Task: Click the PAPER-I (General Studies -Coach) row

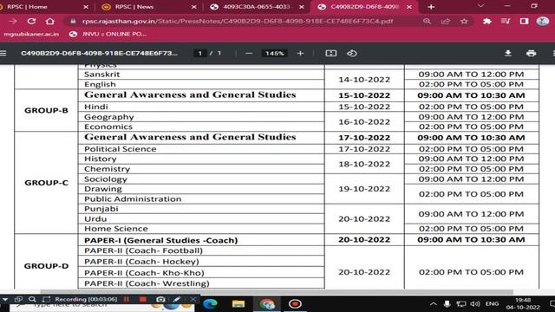Action: point(201,240)
